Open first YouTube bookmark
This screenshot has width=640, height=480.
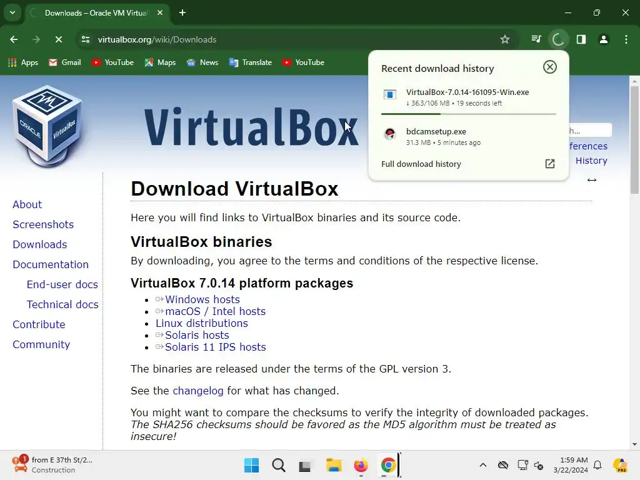pyautogui.click(x=113, y=62)
